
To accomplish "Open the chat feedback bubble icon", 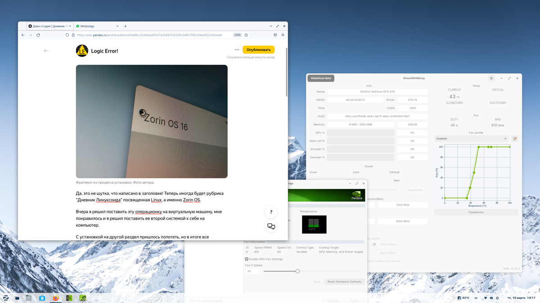I will 271,227.
